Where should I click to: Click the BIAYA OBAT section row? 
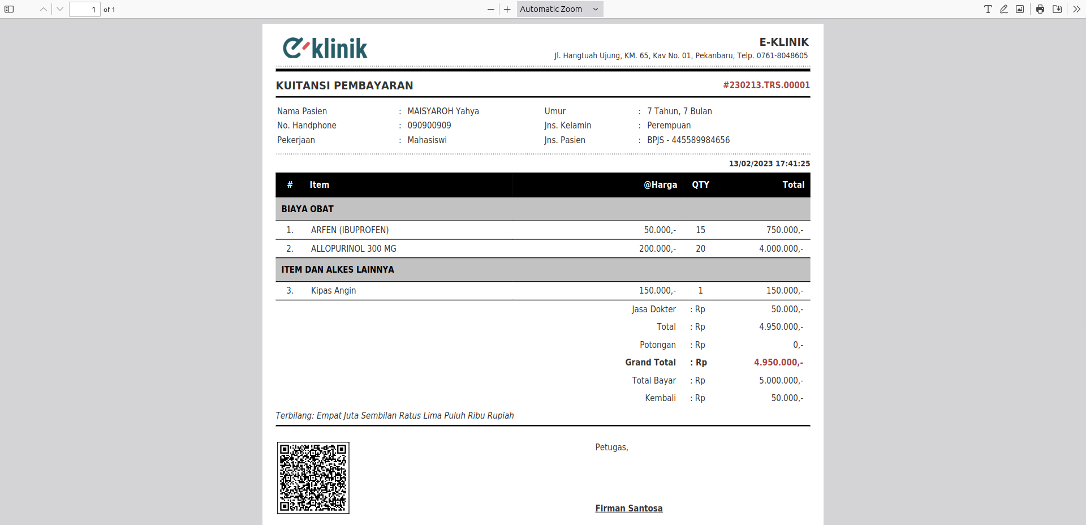543,209
